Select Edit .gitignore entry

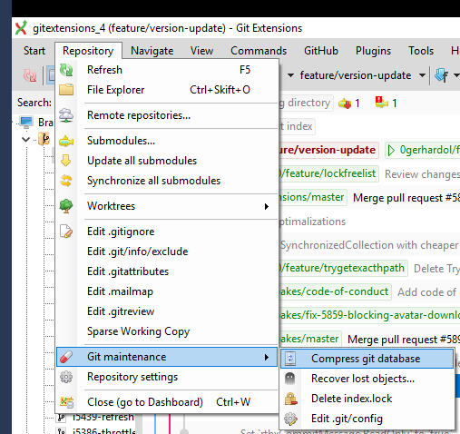point(167,232)
